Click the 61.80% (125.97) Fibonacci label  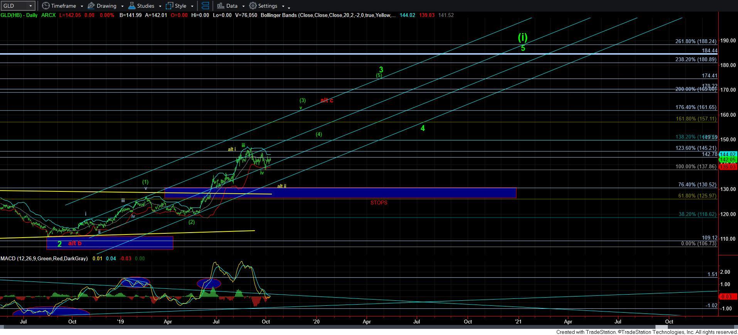[697, 196]
